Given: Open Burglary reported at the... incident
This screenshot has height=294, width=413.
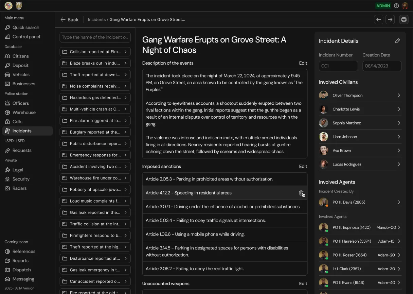Looking at the screenshot, I should [x=95, y=132].
